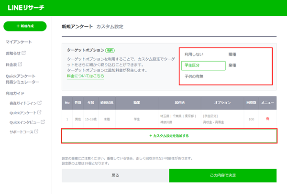The image size is (287, 194).
Task: Select 利用しない target option
Action: tap(193, 55)
